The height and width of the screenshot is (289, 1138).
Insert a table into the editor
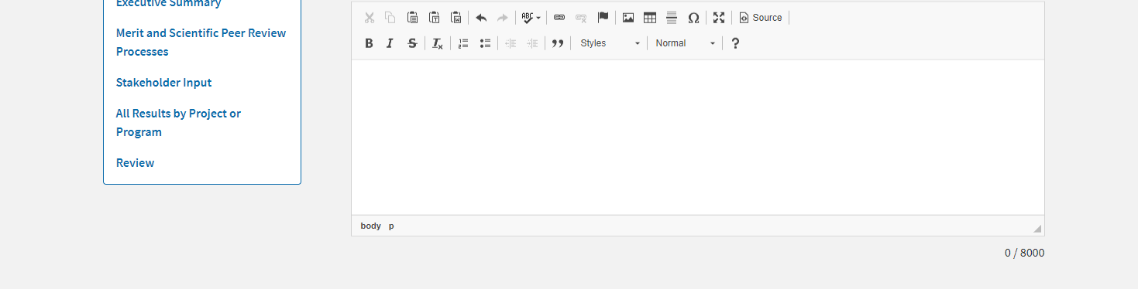[650, 18]
